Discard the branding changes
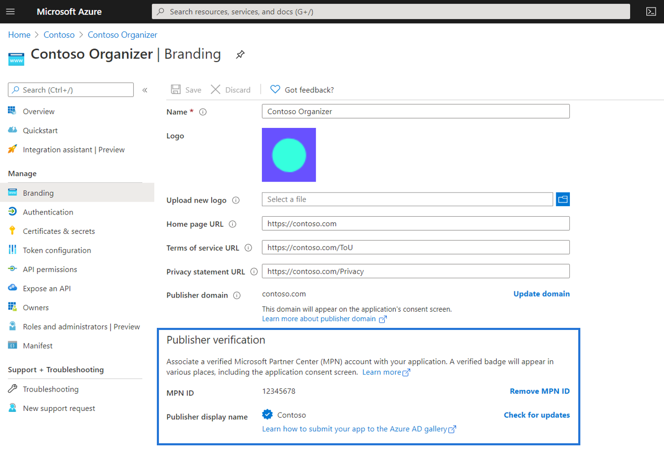Screen dimensions: 664x449 click(x=231, y=89)
